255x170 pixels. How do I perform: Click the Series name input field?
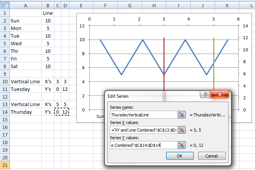tap(143, 114)
